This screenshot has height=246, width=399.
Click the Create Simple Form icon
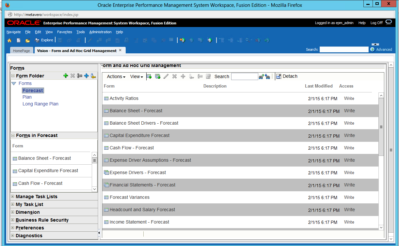tap(149, 76)
